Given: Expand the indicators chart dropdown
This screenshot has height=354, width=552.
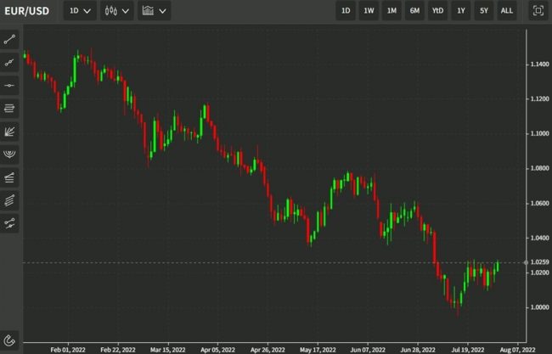Looking at the screenshot, I should pos(154,11).
